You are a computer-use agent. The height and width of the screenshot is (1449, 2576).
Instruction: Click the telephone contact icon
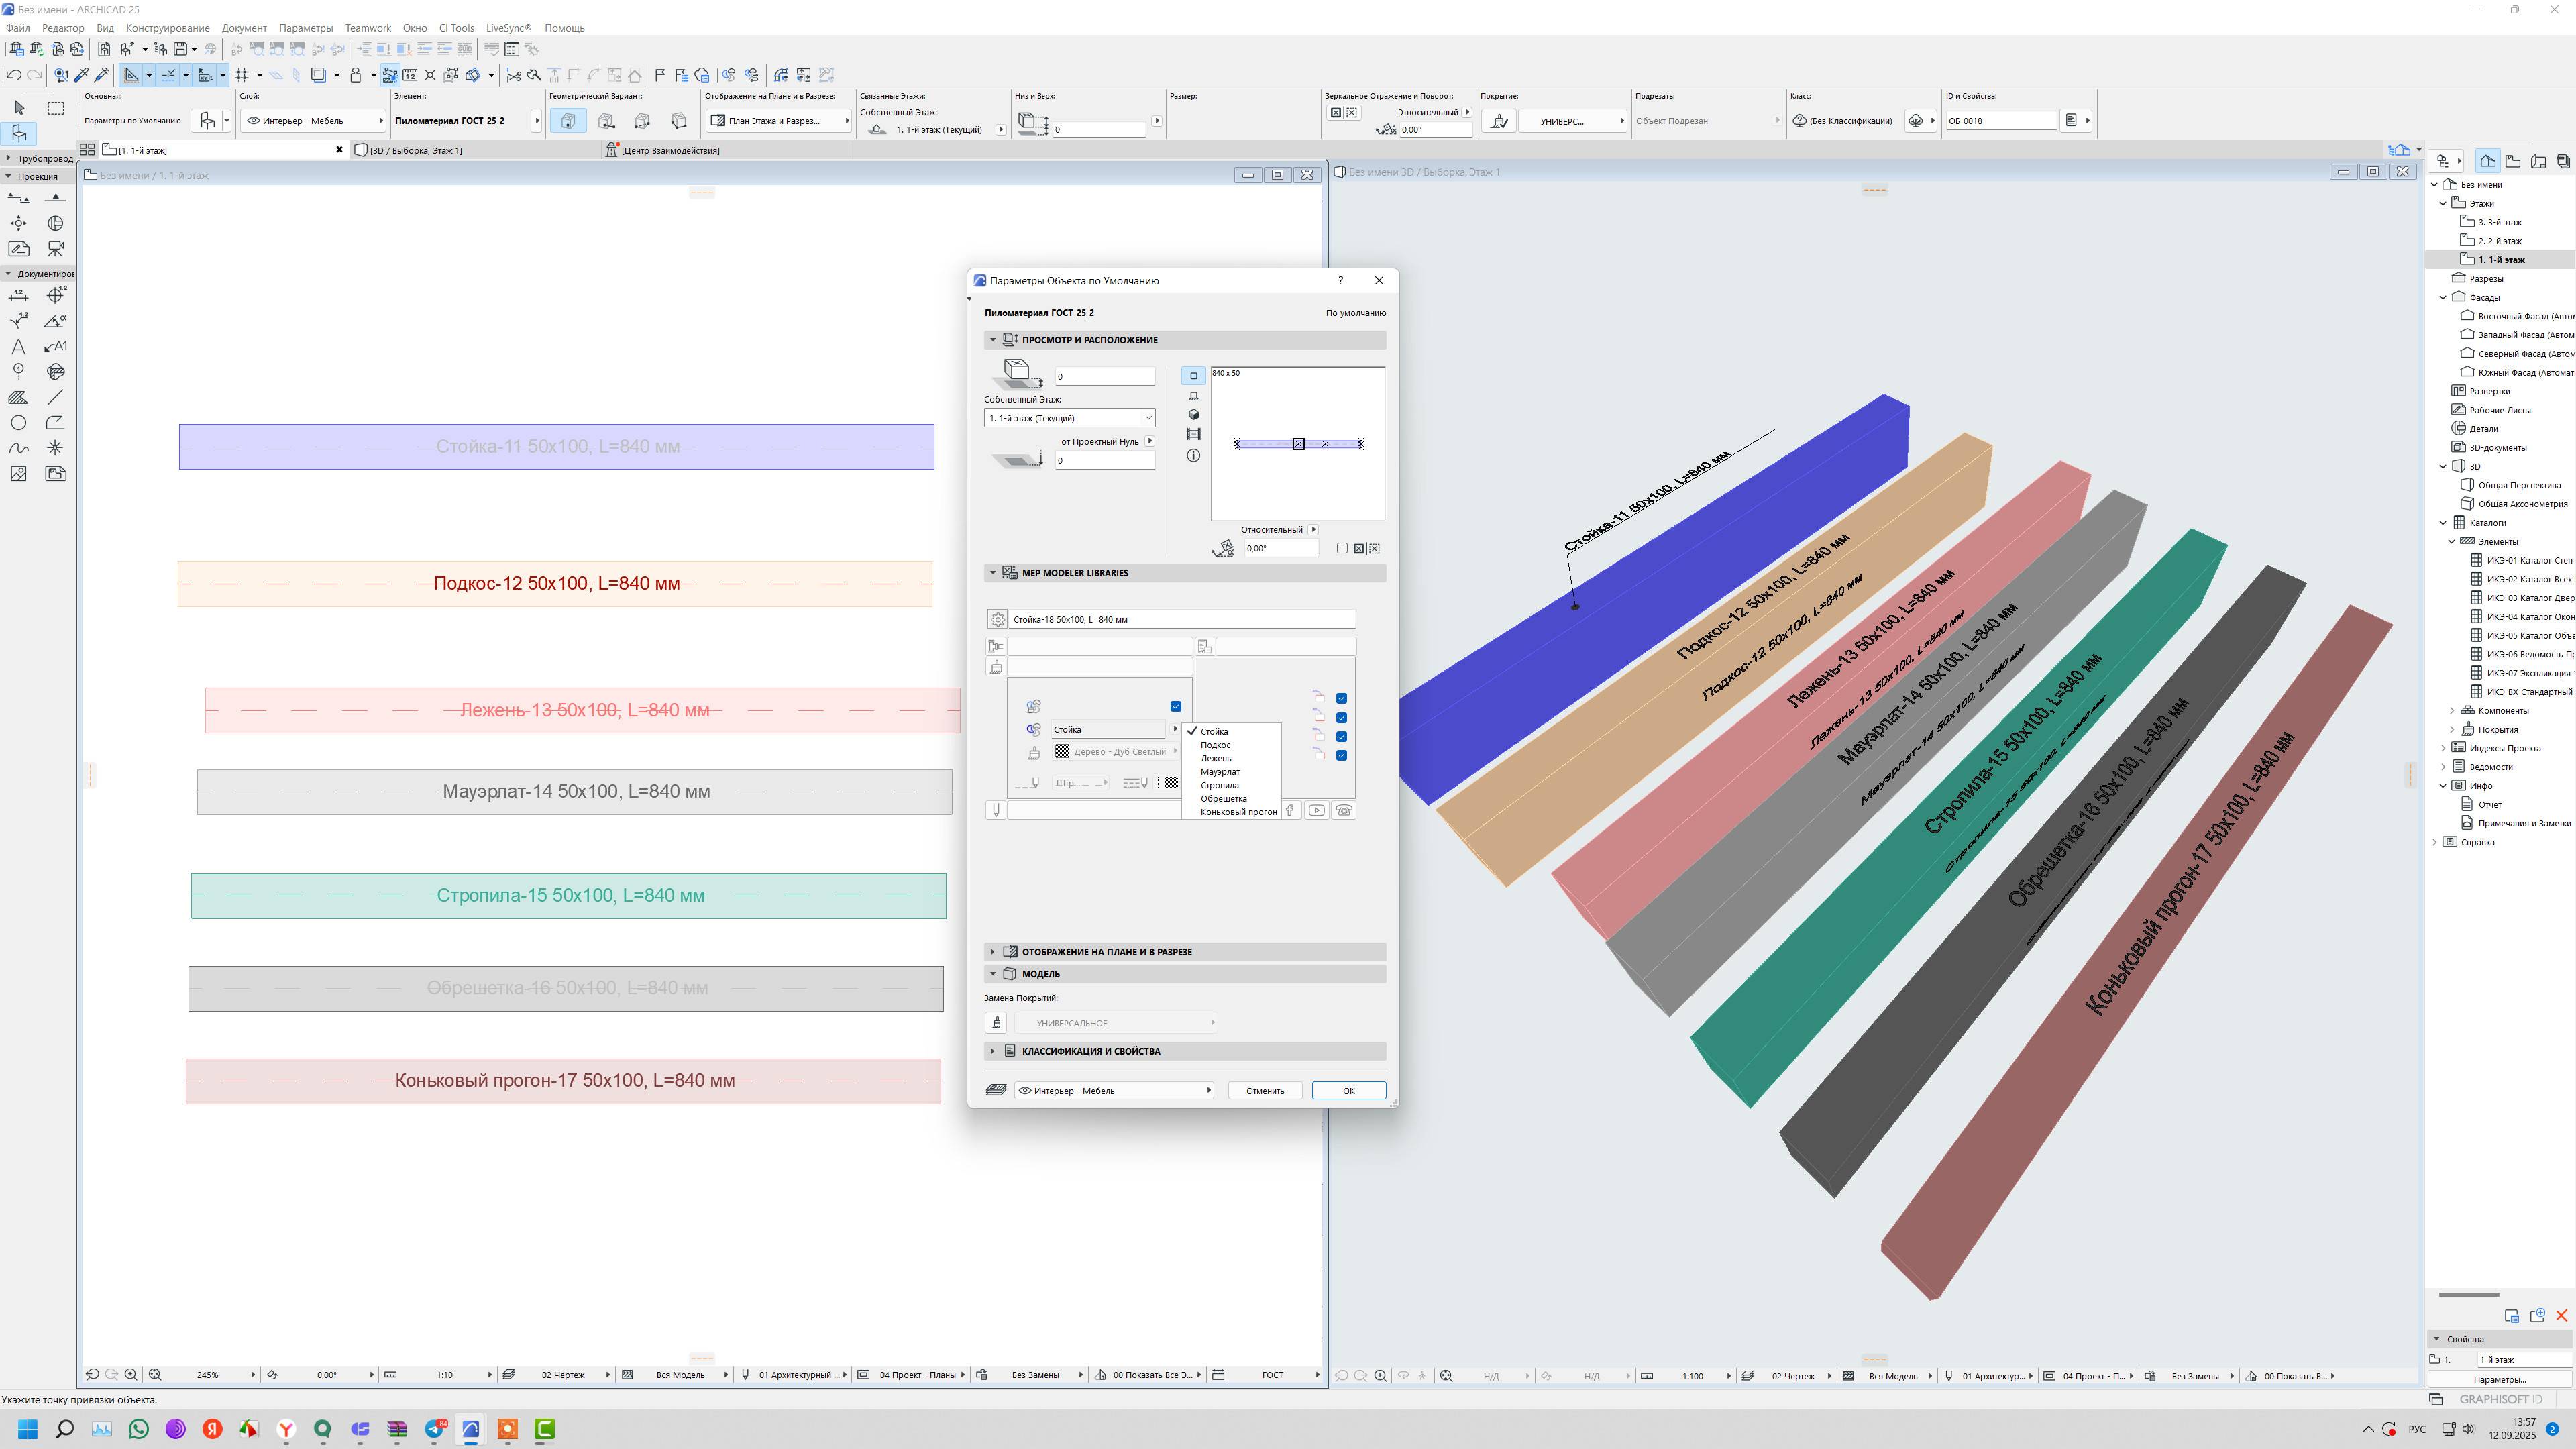pyautogui.click(x=1343, y=810)
